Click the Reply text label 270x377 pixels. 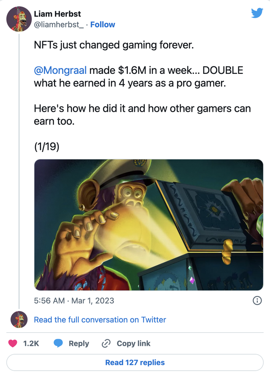click(x=79, y=343)
